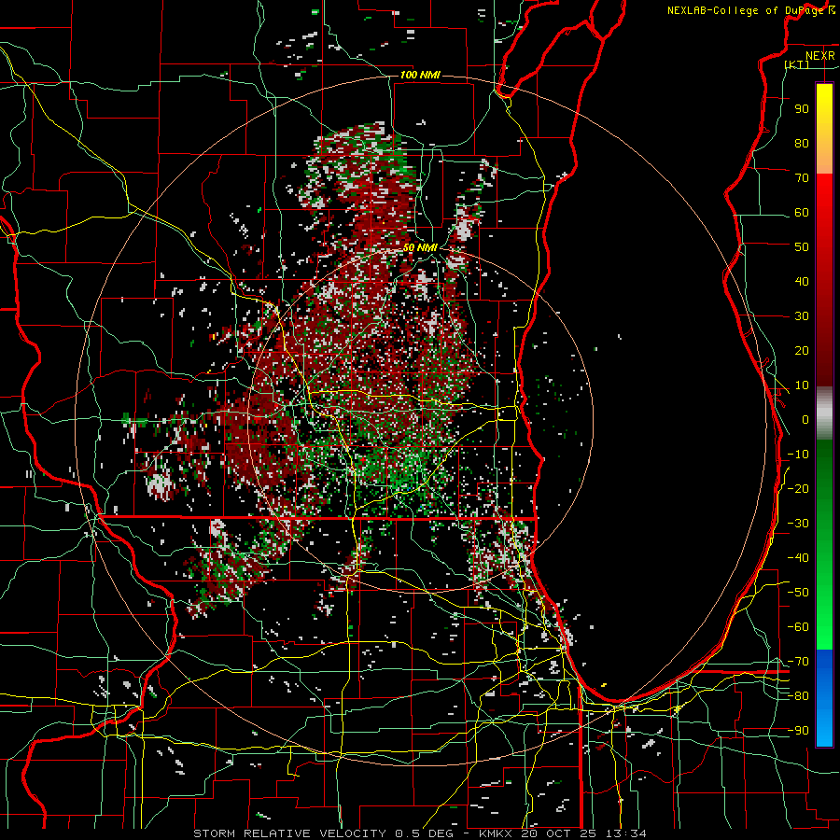Click the 10 value on velocity scale

point(802,385)
